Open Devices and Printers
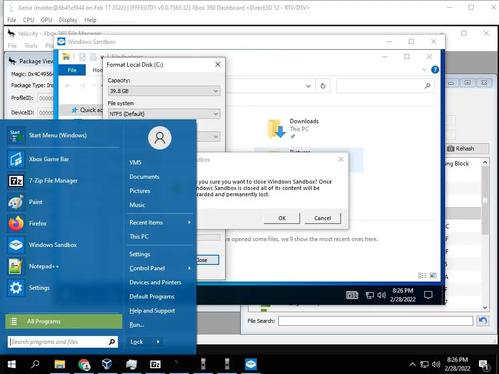Screen dimensions: 499x374 (x=155, y=282)
